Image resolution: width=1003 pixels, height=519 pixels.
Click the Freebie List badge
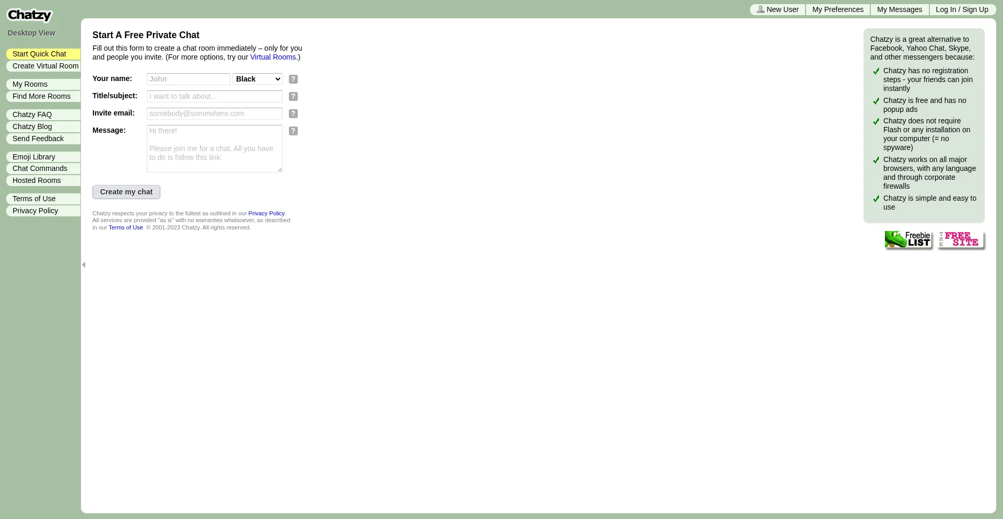(x=908, y=239)
